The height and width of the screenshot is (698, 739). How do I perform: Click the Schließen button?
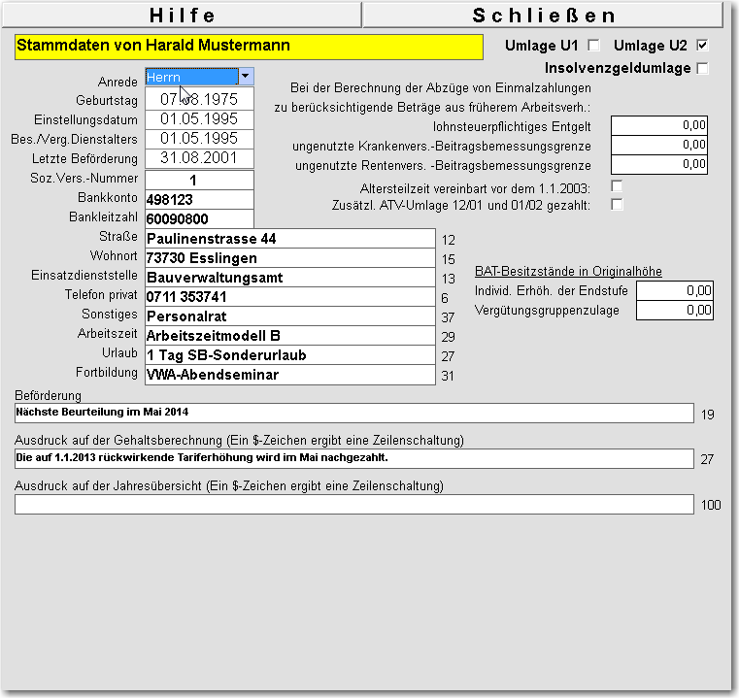click(543, 16)
